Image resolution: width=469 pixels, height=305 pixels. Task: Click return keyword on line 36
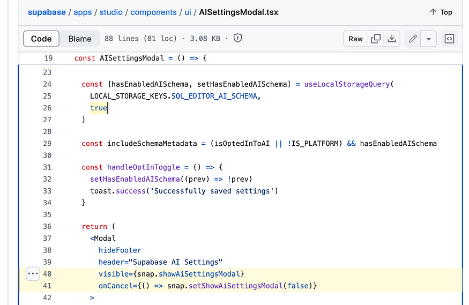[94, 226]
